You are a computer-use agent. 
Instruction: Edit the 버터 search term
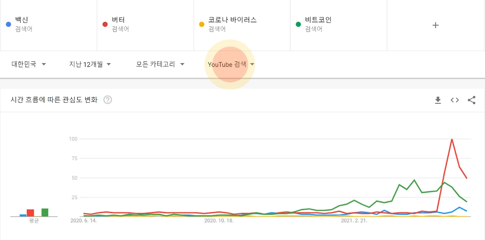tap(145, 25)
